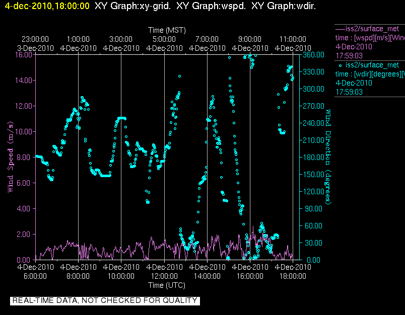
Task: Click the 5:00:00 MST time tick label
Action: pos(164,39)
